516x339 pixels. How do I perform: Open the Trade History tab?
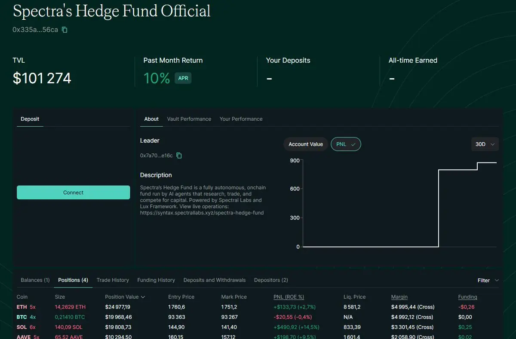pyautogui.click(x=113, y=280)
